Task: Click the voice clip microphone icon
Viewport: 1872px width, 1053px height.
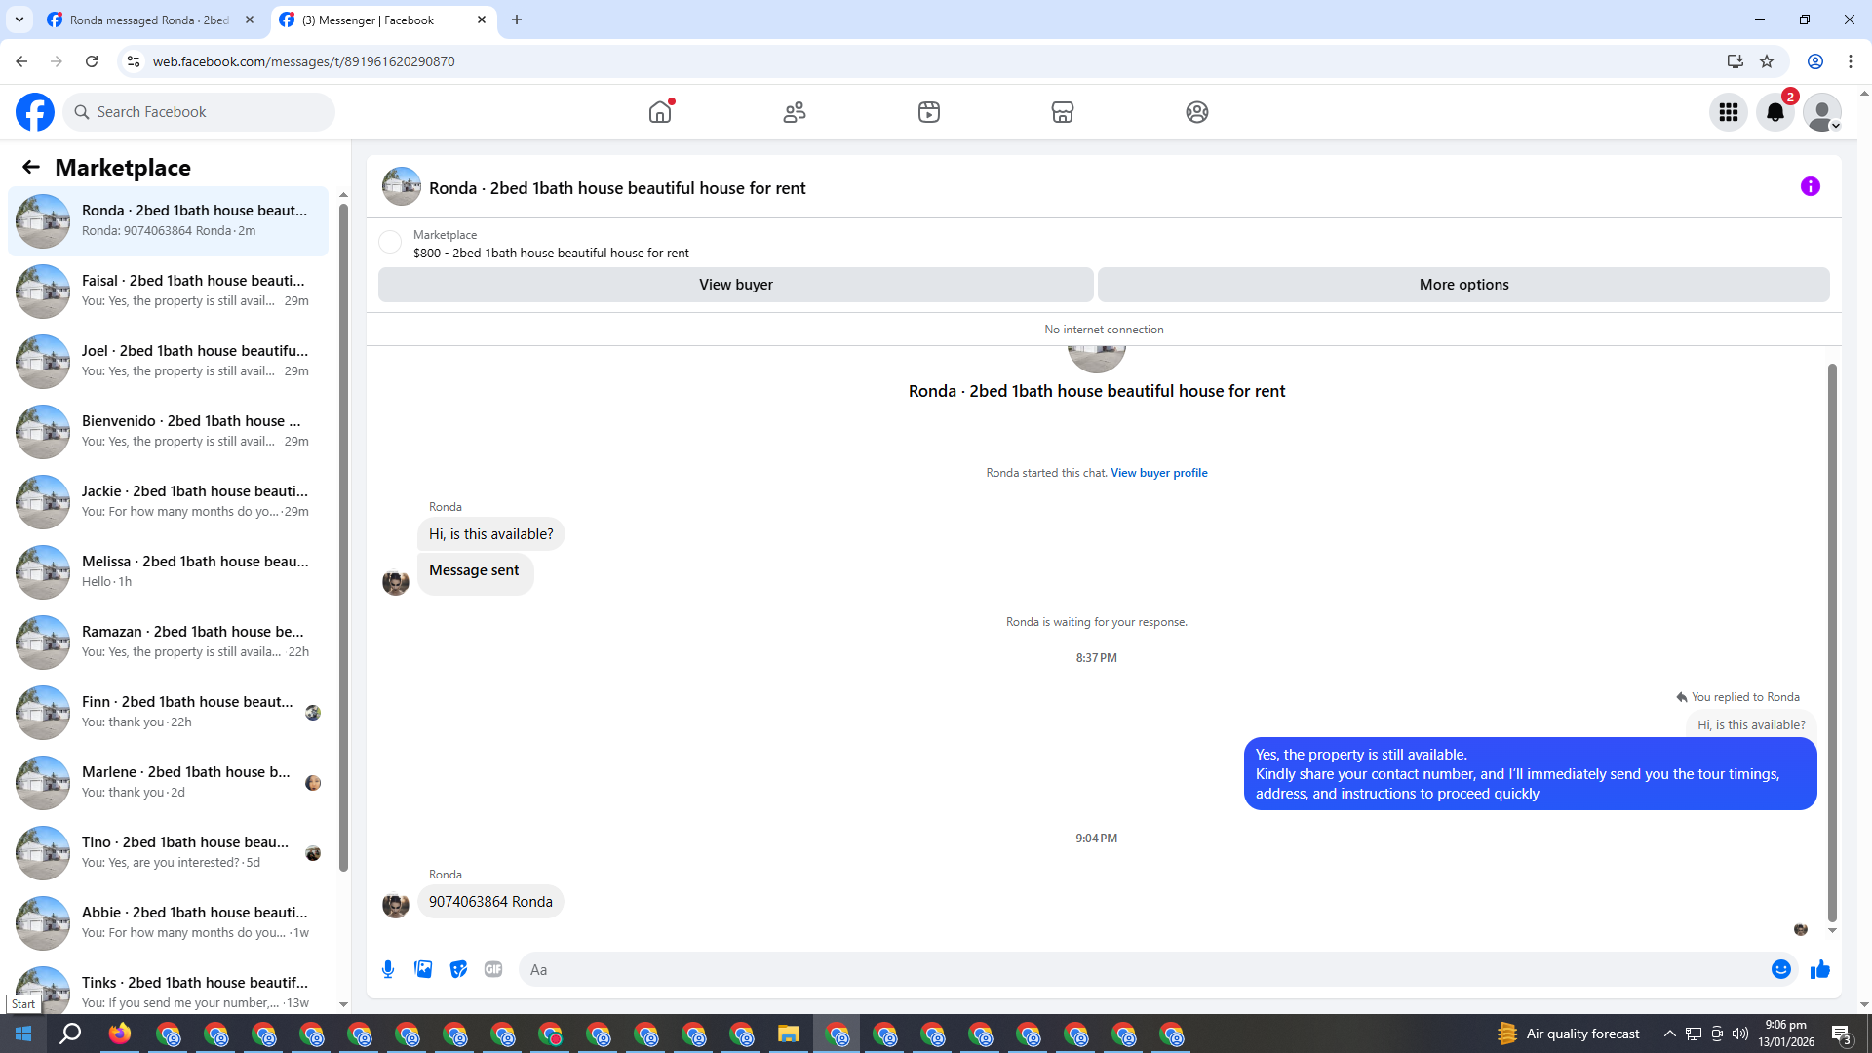Action: [388, 969]
